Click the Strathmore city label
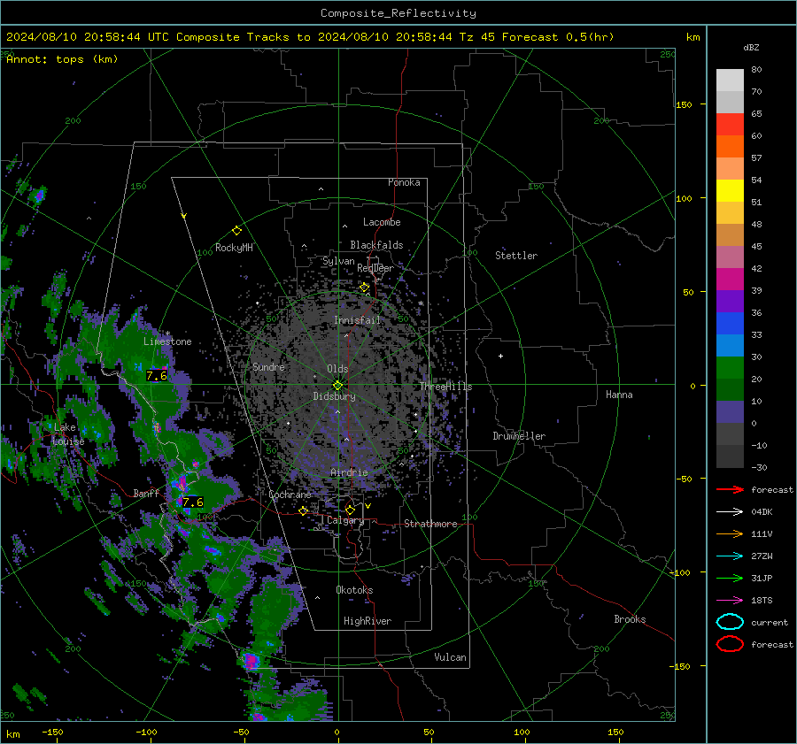This screenshot has width=797, height=744. 431,524
